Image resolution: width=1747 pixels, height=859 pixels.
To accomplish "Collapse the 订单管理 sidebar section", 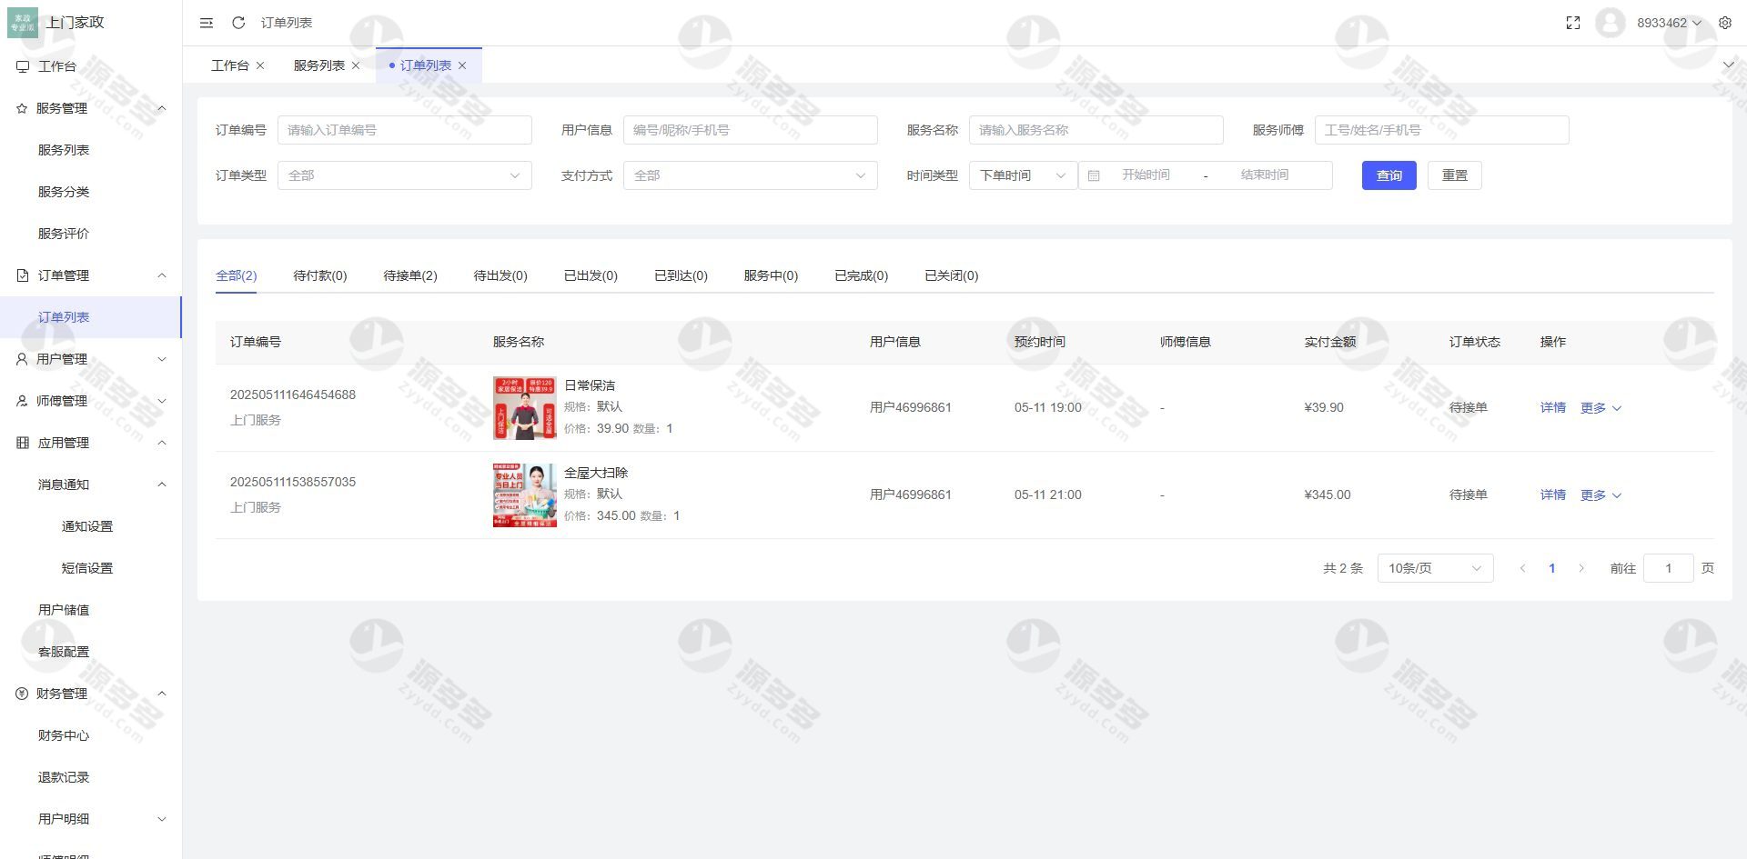I will click(x=162, y=275).
